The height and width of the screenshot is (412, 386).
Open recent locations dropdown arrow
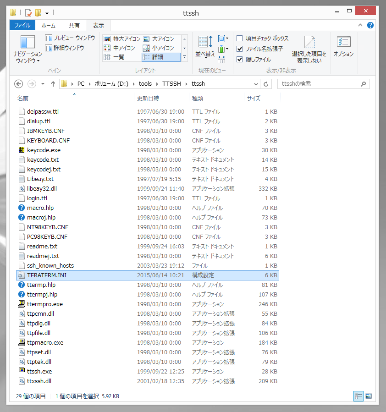tap(43, 84)
